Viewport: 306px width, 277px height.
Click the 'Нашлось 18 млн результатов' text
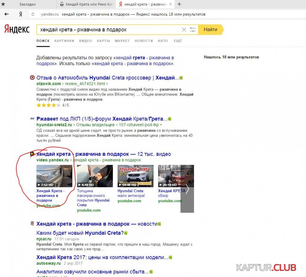pyautogui.click(x=231, y=57)
